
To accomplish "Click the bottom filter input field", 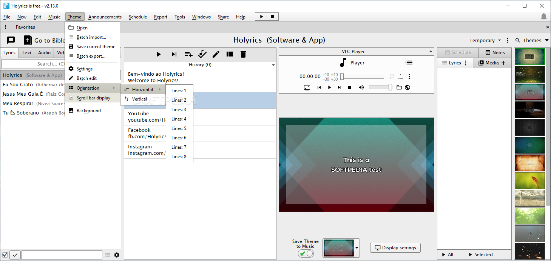I will 62,255.
